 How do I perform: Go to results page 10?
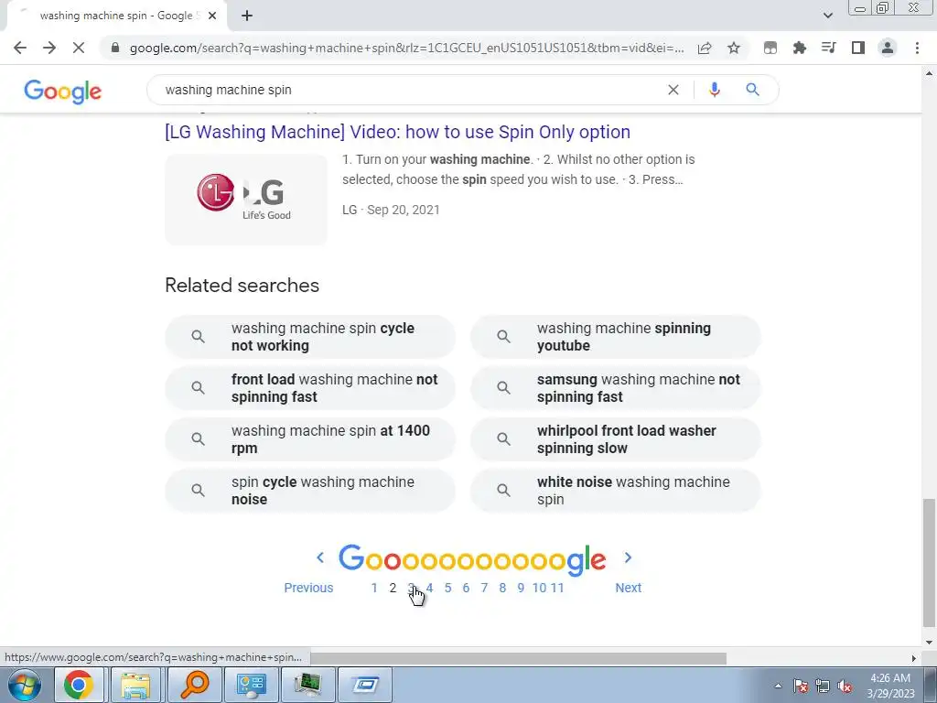(x=539, y=588)
